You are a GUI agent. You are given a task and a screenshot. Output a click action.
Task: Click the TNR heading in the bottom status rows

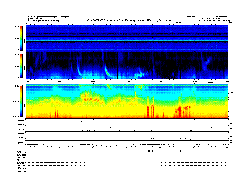(18, 167)
